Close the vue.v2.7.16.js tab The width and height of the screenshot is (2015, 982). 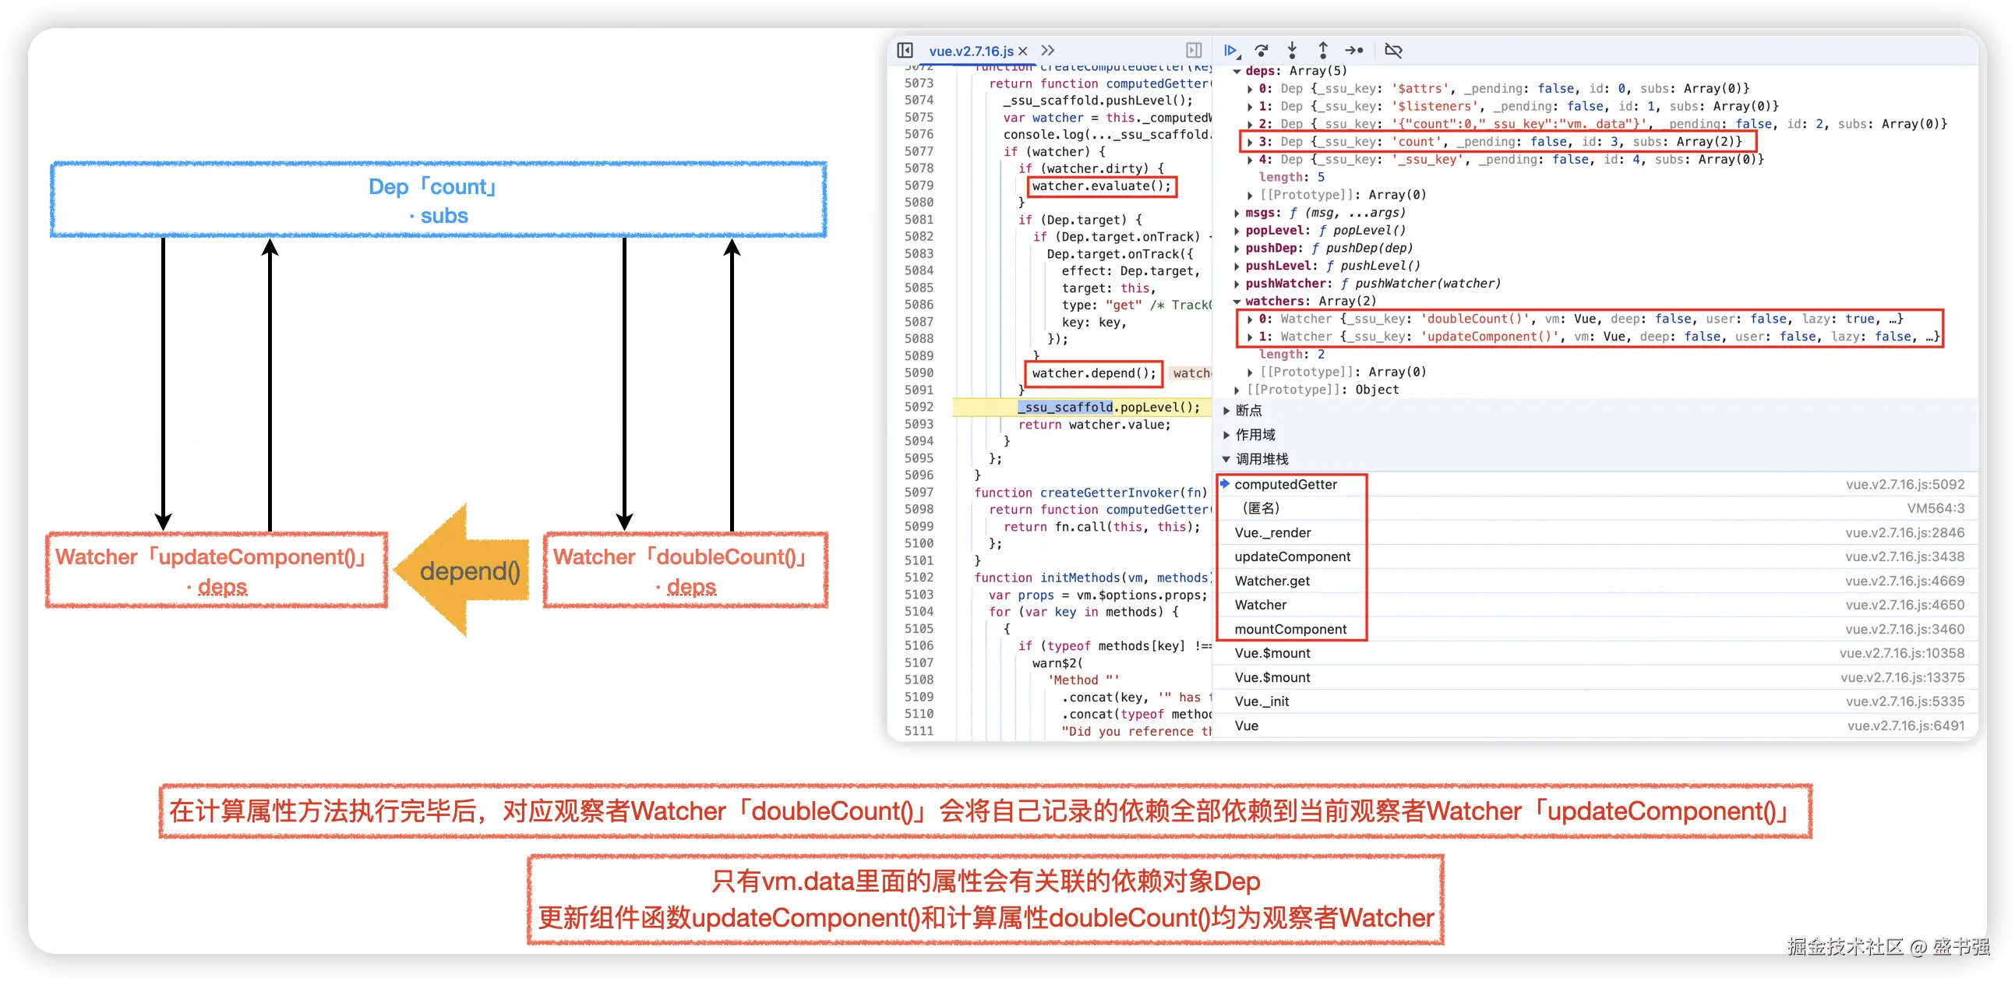(1023, 51)
